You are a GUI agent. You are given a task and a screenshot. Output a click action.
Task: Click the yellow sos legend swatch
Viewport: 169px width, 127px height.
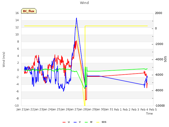pos(98,122)
